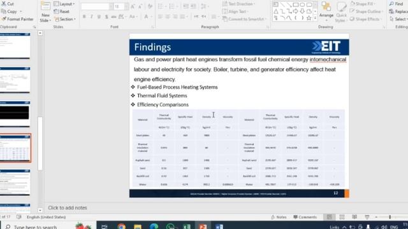Toggle the Notes pane from the status bar
The width and height of the screenshot is (408, 229).
[279, 217]
